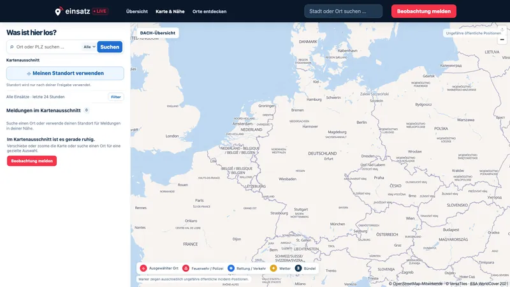The width and height of the screenshot is (510, 287).
Task: Click the sidebar Beobachtung melden button
Action: 32,161
